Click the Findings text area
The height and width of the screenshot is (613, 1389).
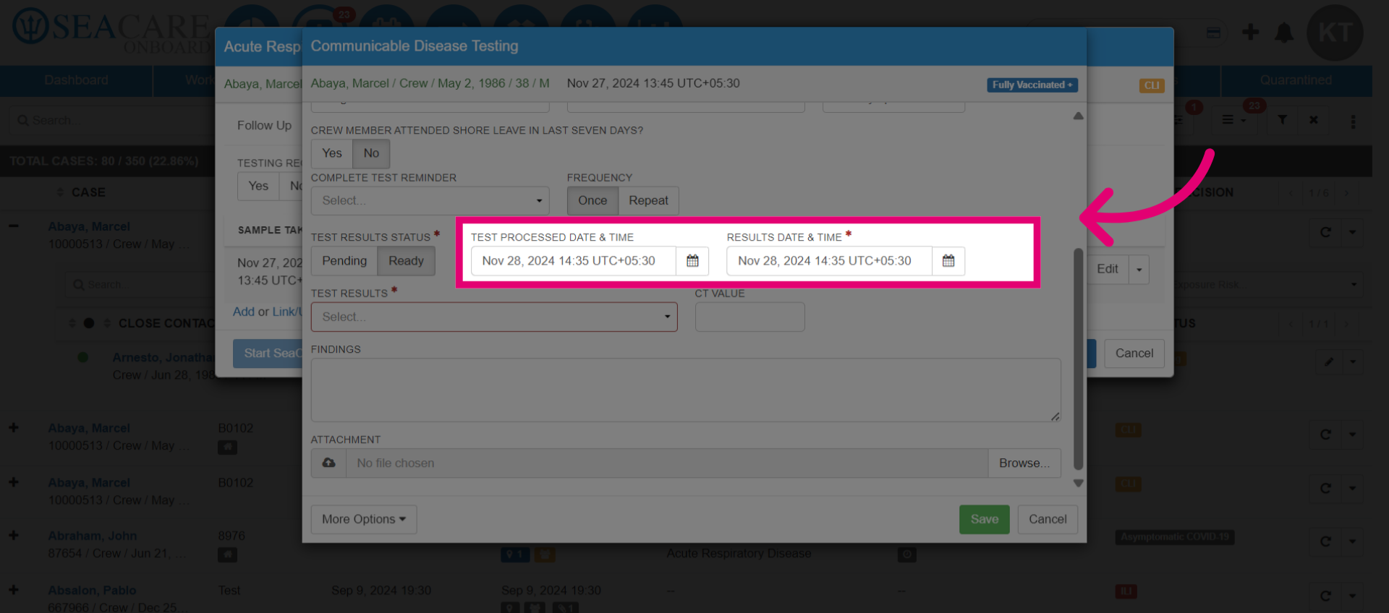click(686, 390)
